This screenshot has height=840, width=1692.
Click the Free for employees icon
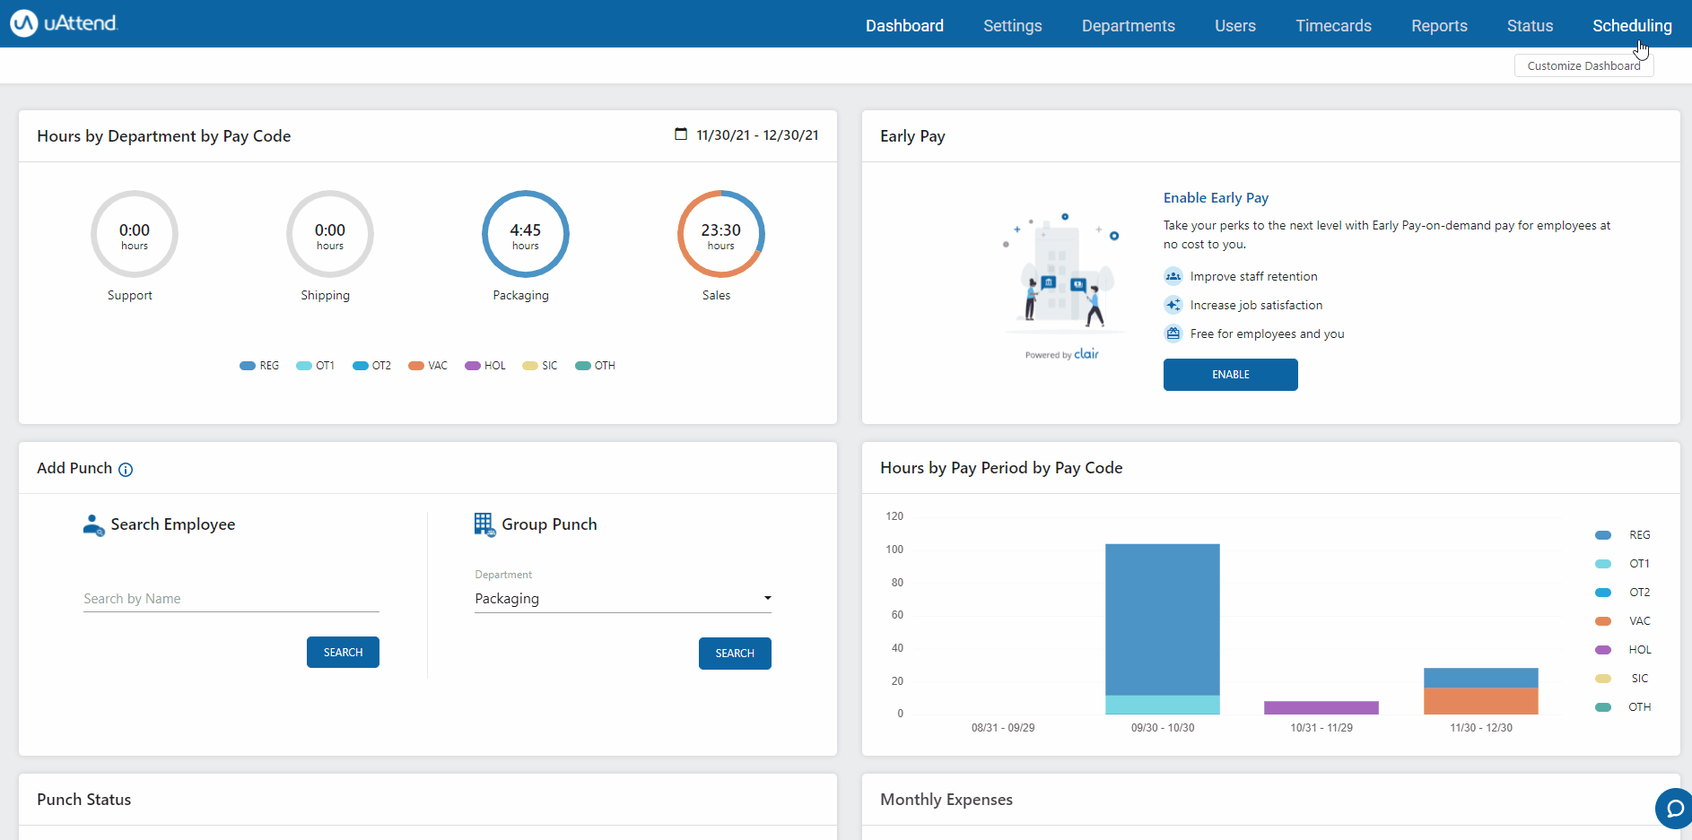point(1173,333)
